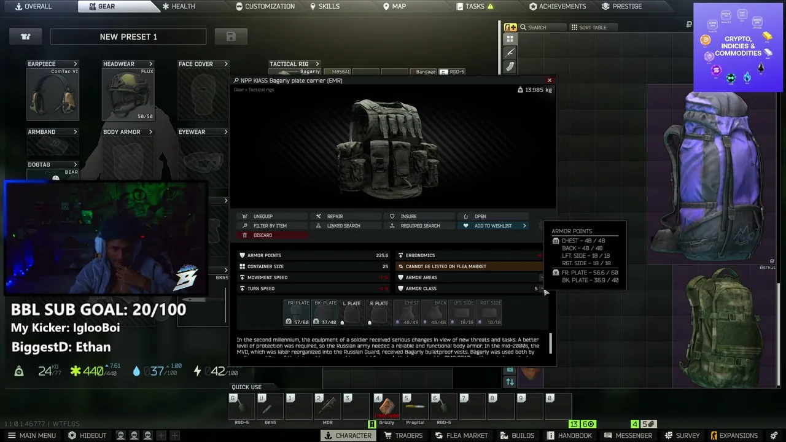The image size is (786, 442).
Task: Expand the Face Cover slot arrow
Action: click(226, 64)
